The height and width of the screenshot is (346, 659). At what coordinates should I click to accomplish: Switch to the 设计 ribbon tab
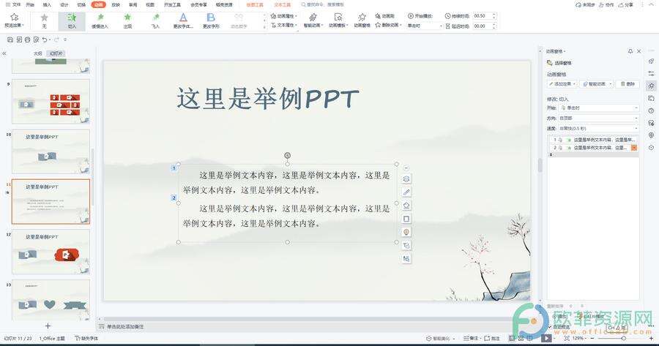pos(64,4)
